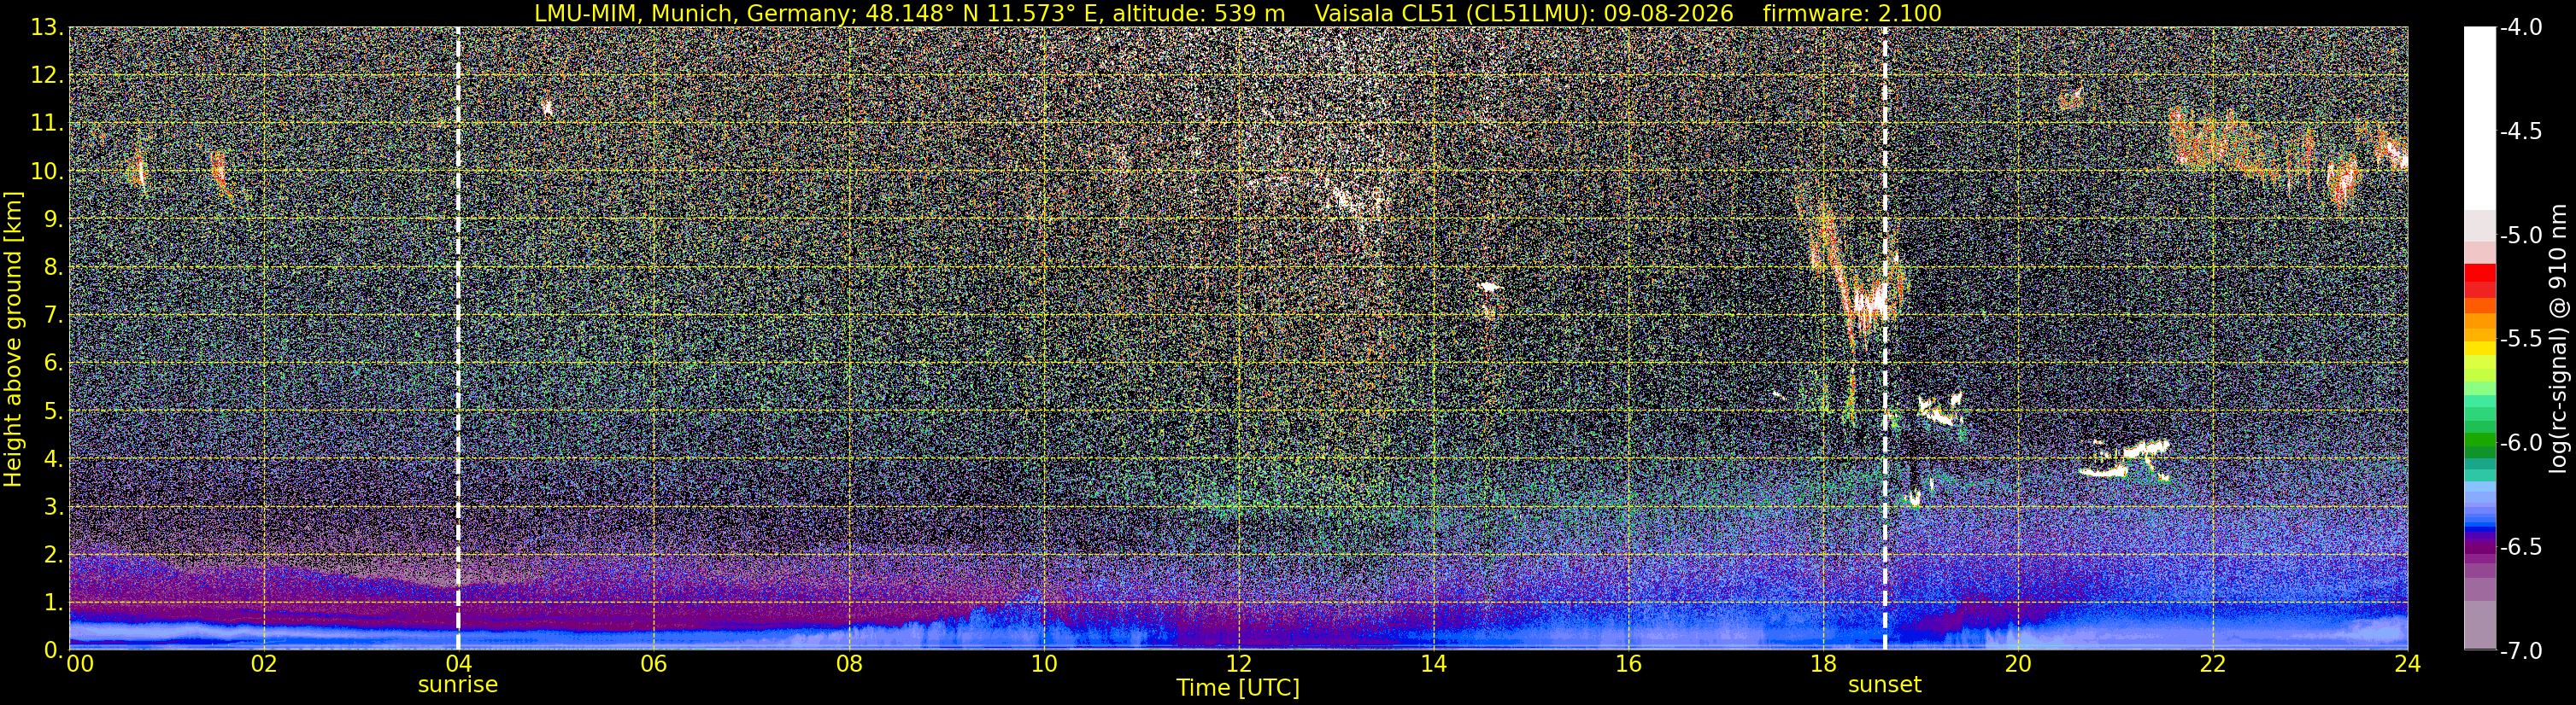Click the "5." height-axis tick label
Viewport: 2576px width, 705px height.
(x=53, y=411)
